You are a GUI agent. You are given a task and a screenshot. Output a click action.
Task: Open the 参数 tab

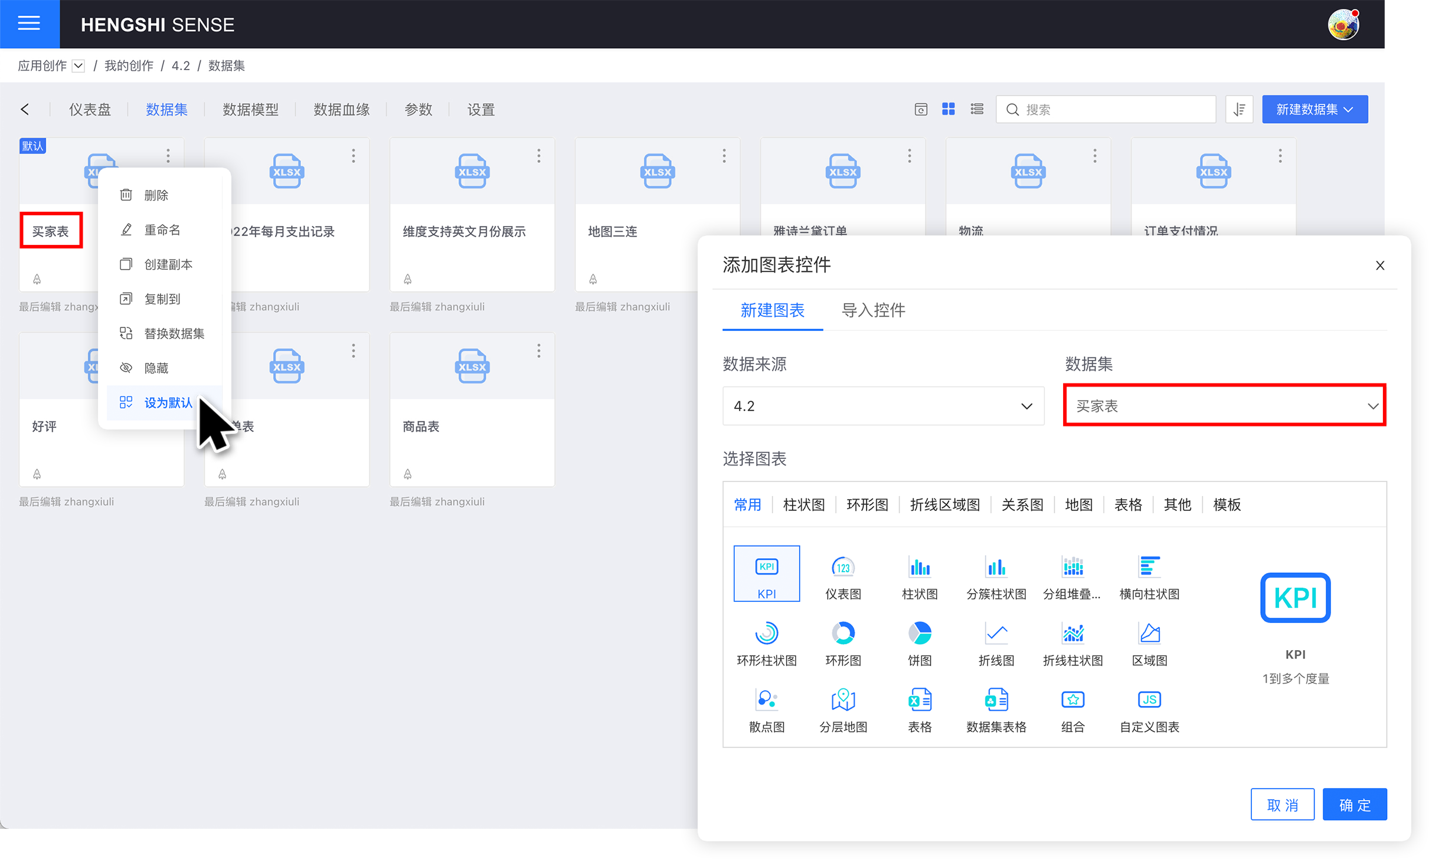[x=418, y=109]
